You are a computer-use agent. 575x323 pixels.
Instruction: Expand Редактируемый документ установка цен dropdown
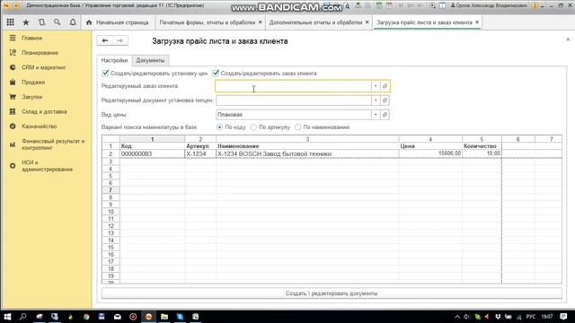(376, 100)
